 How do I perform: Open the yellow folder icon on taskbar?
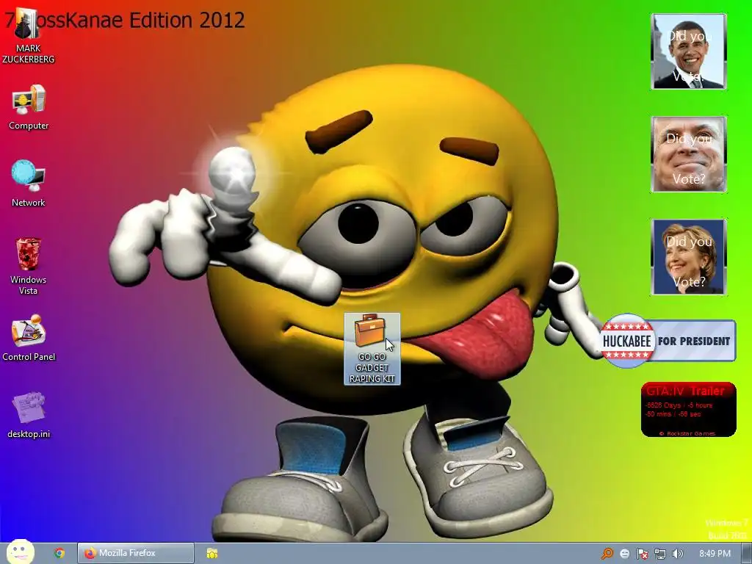(212, 553)
